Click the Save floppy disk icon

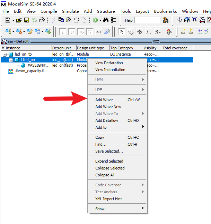(27, 20)
